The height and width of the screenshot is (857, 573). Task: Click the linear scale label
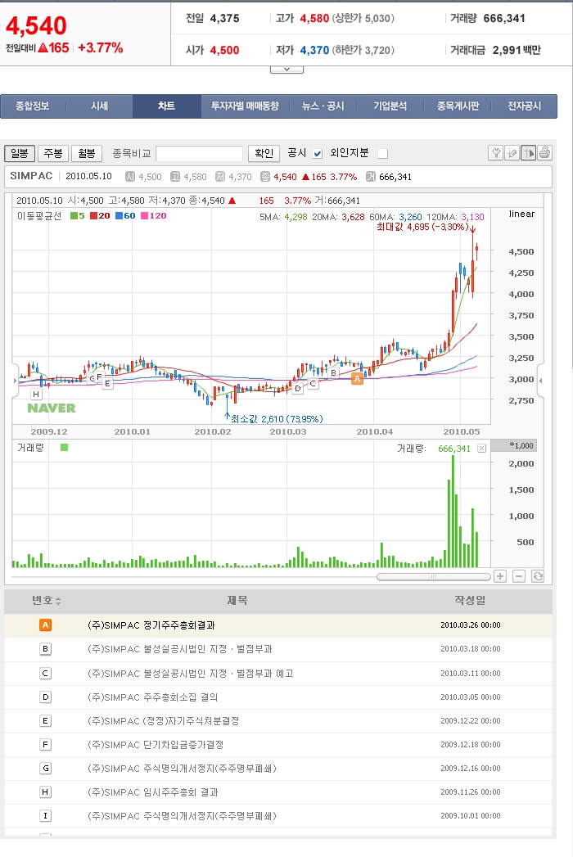tap(521, 214)
